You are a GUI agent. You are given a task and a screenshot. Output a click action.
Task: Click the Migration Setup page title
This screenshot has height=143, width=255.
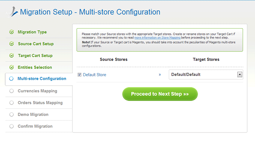(90, 12)
